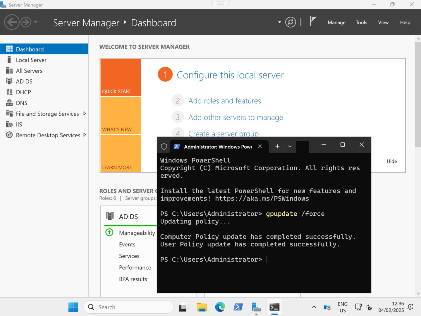The width and height of the screenshot is (421, 316).
Task: Open the navigation history dropdown arrow
Action: tap(36, 22)
